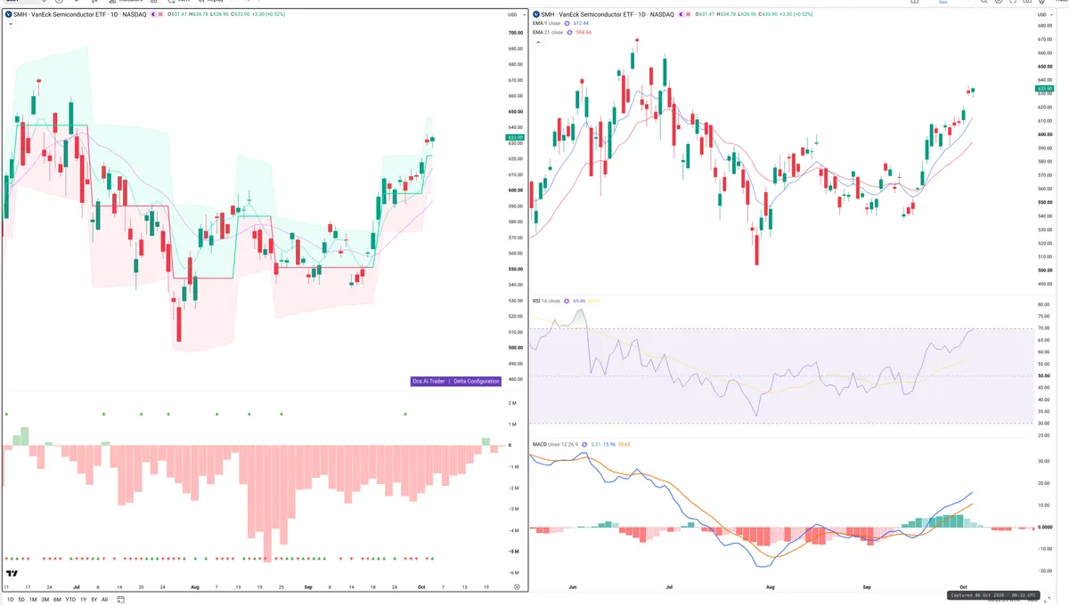Collapse the indicator legend chevron in the left chart
The width and height of the screenshot is (1069, 605).
click(10, 24)
